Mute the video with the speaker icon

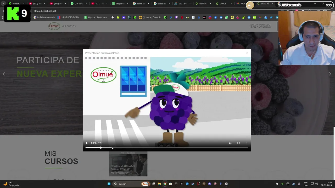230,143
